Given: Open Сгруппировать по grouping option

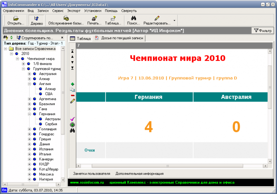Looking at the screenshot, I should pyautogui.click(x=35, y=38).
